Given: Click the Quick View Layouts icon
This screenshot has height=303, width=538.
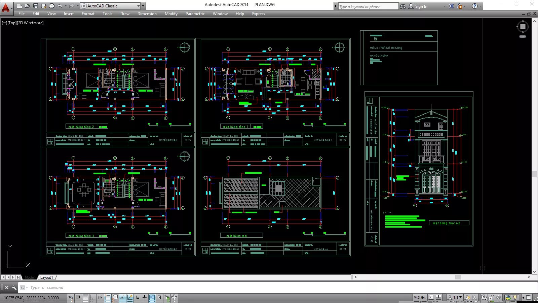Looking at the screenshot, I should pyautogui.click(x=431, y=298).
